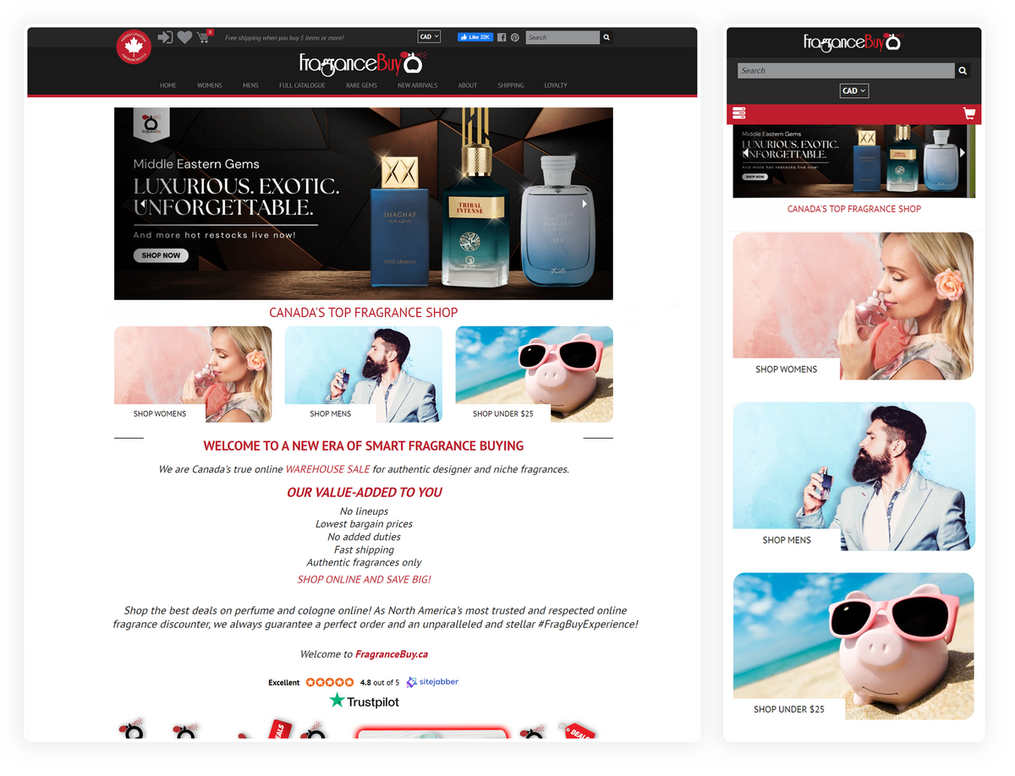Click the SHOP WOMENS label in mobile view

tap(787, 369)
